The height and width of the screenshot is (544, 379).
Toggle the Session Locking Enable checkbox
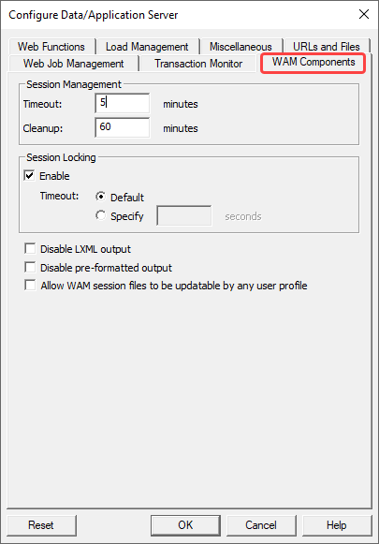pyautogui.click(x=29, y=175)
